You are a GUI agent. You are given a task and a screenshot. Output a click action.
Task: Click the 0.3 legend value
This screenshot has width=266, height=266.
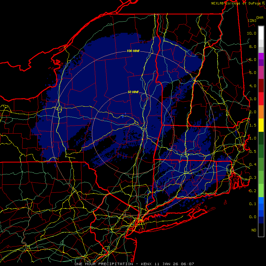click(253, 178)
